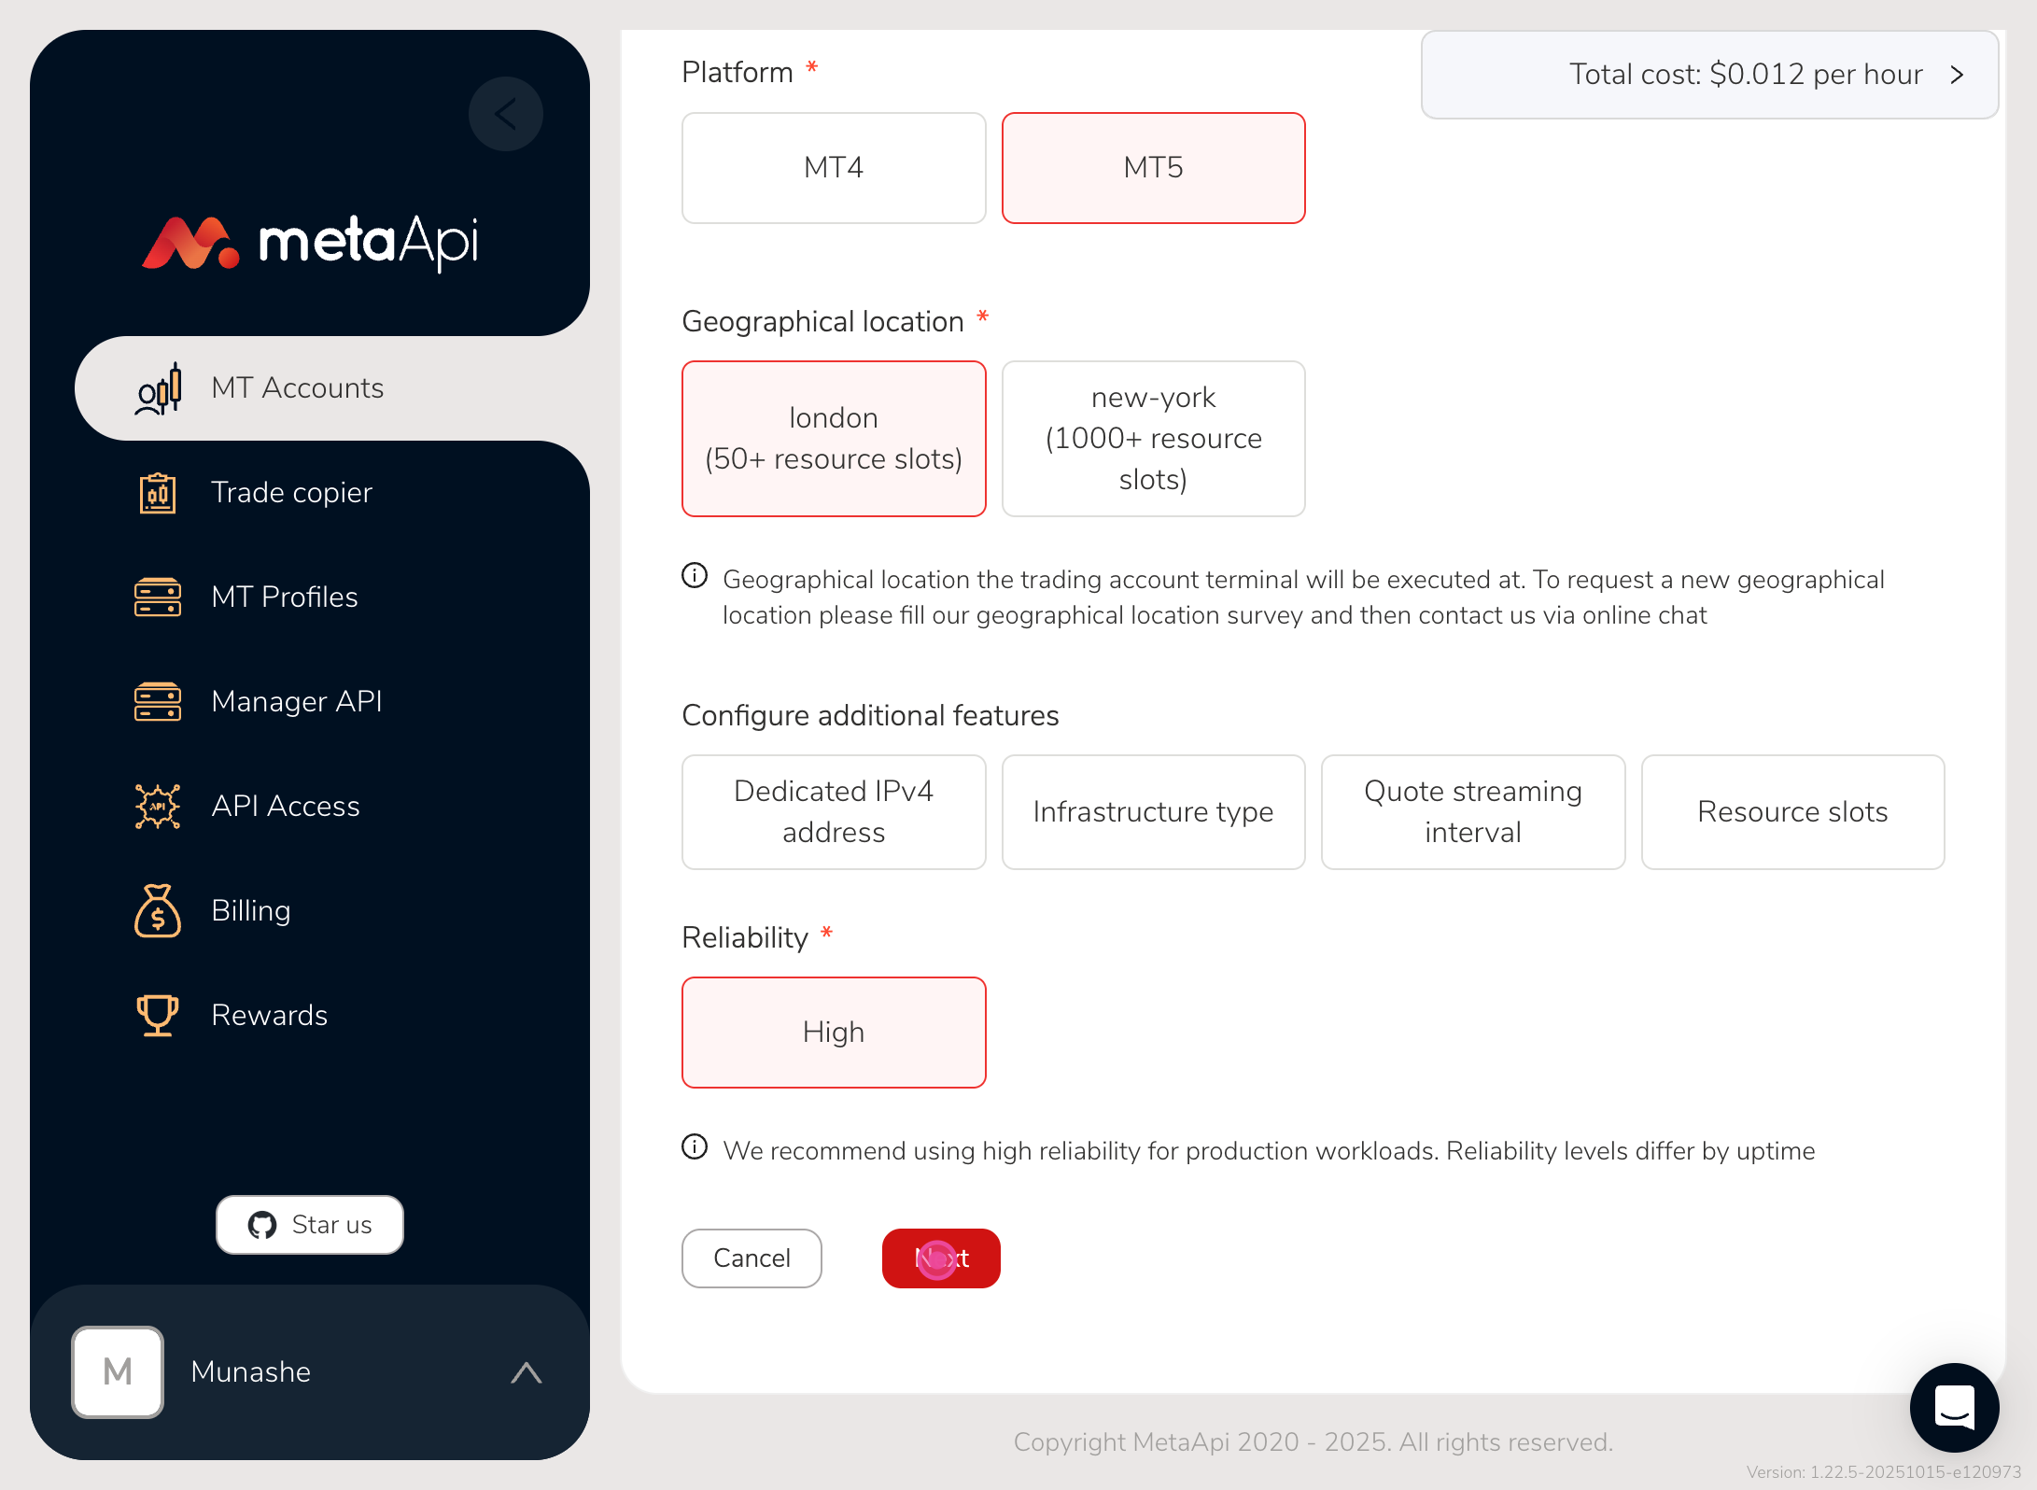Expand the Munashe user menu

click(x=527, y=1372)
